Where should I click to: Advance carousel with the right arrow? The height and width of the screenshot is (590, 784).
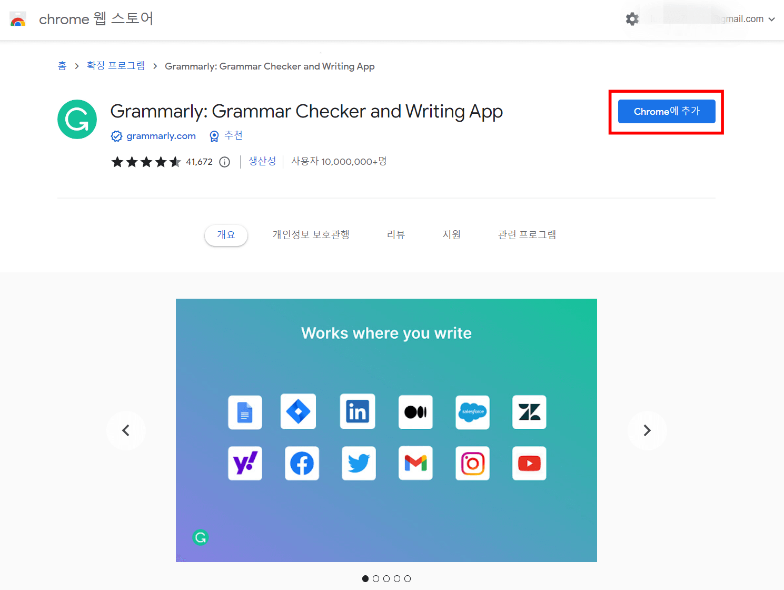[647, 430]
